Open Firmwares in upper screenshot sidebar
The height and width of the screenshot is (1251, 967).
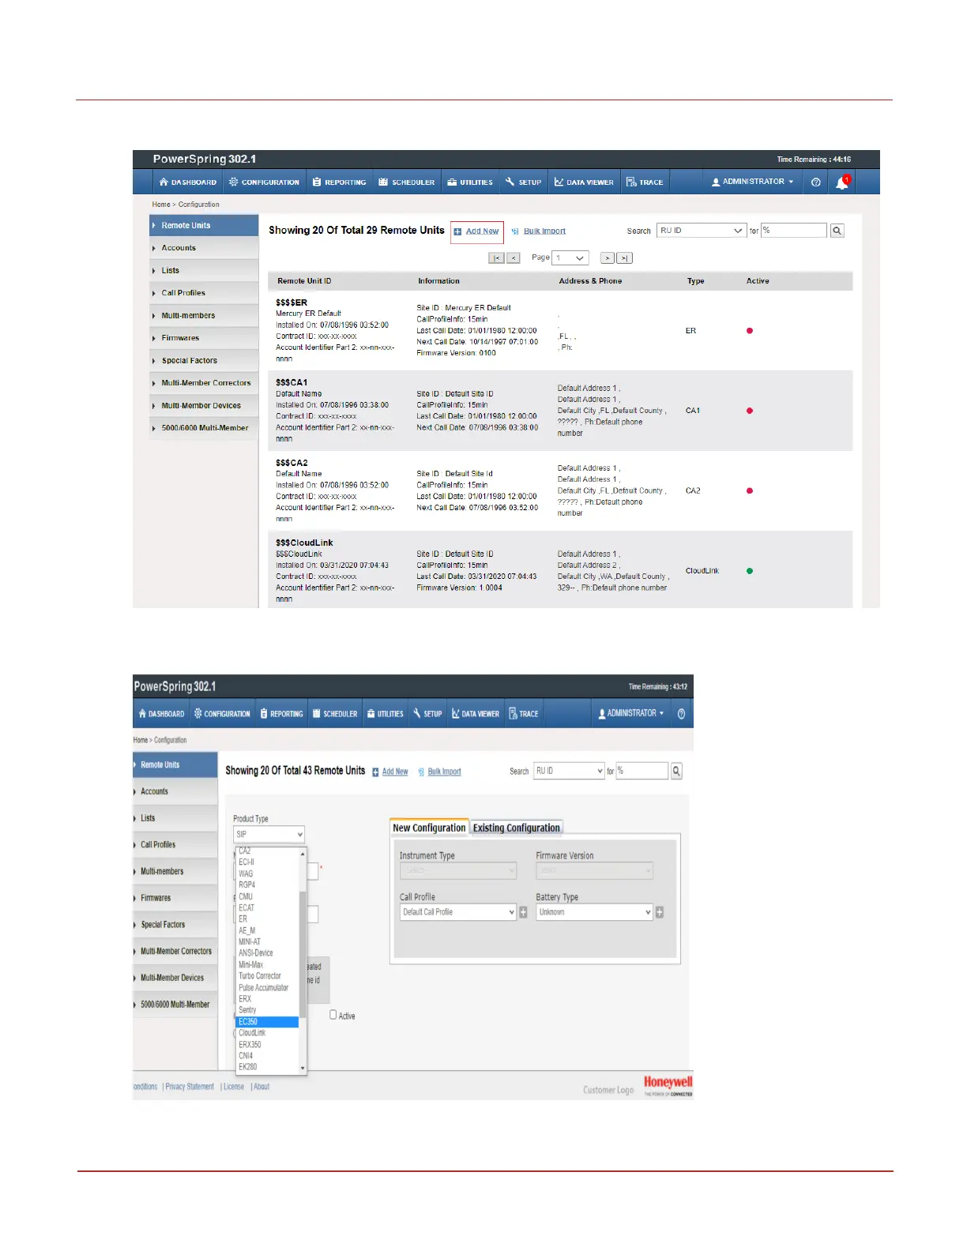coord(204,338)
